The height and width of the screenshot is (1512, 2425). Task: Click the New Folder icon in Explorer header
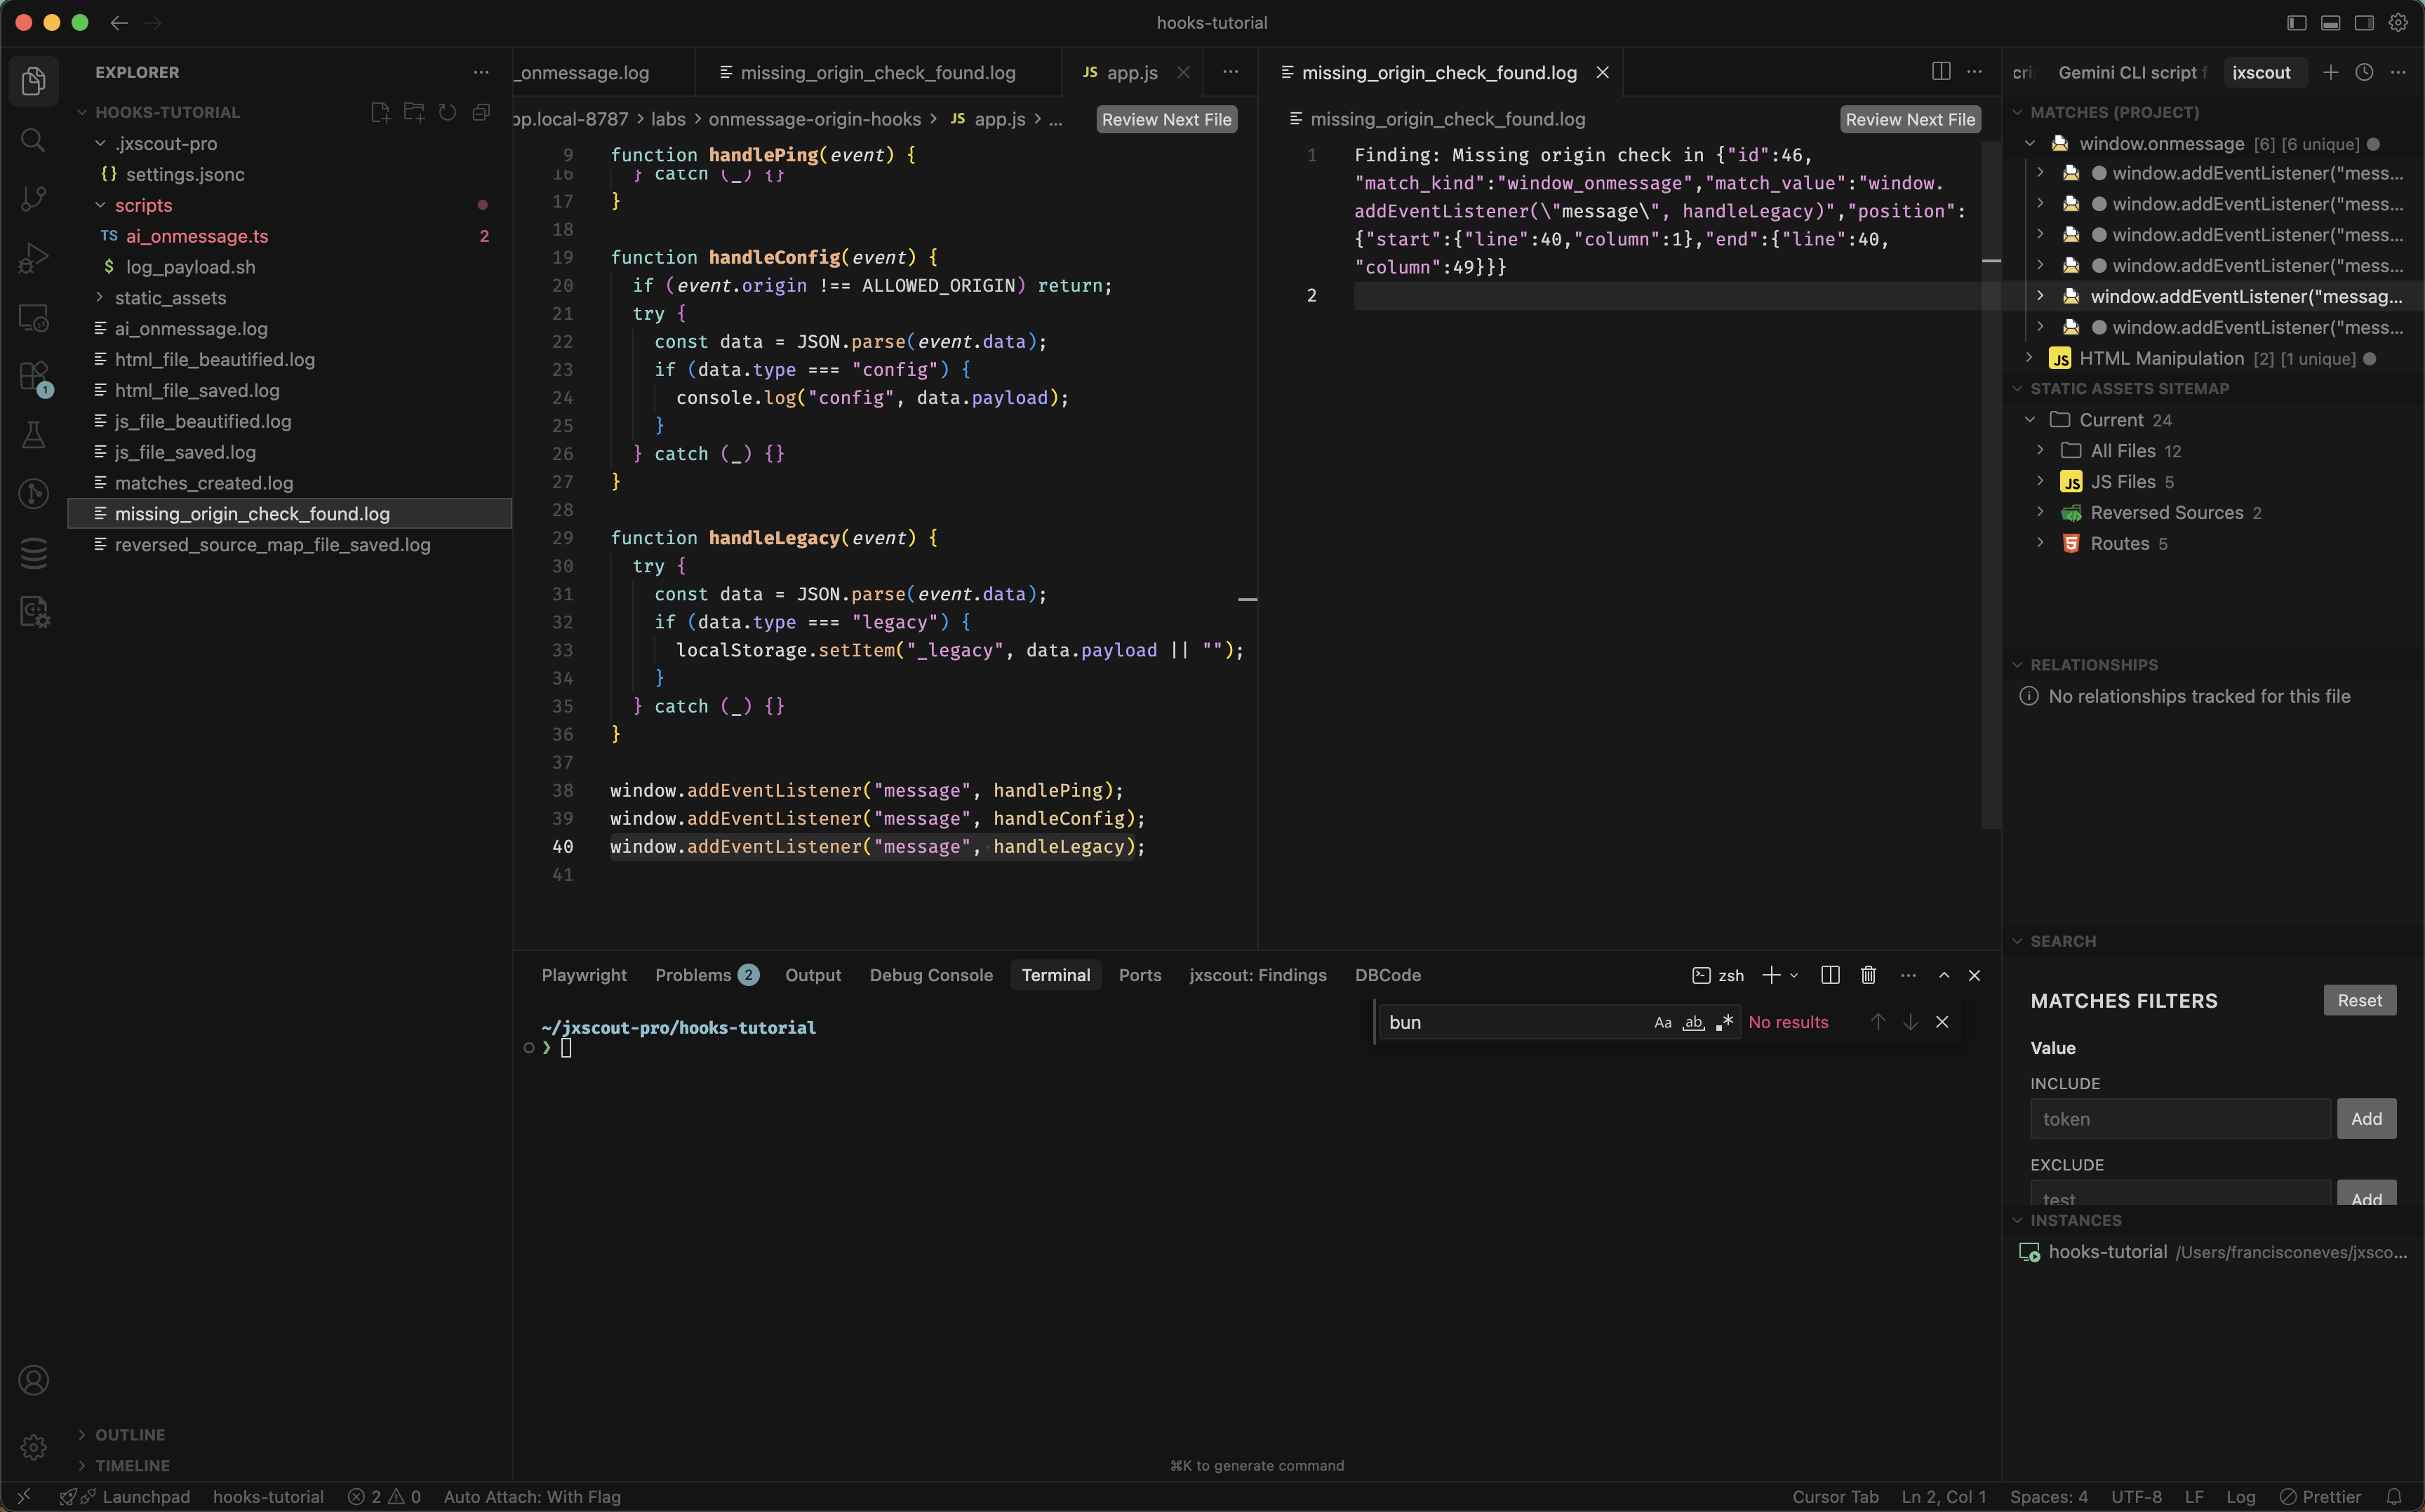click(x=414, y=112)
